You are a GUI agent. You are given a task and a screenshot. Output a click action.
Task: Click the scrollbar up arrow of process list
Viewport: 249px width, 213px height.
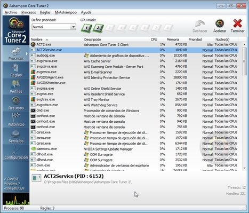(244, 45)
